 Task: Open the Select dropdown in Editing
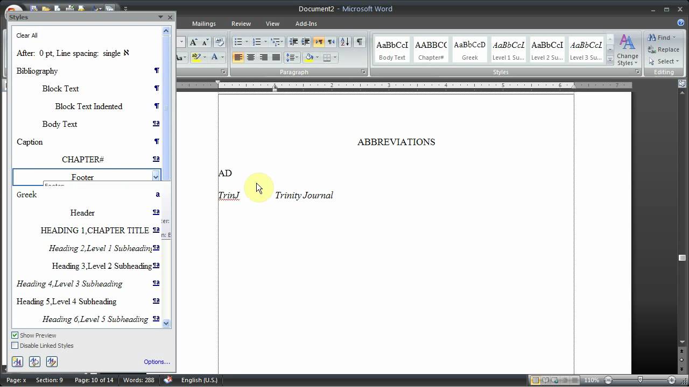pos(678,61)
